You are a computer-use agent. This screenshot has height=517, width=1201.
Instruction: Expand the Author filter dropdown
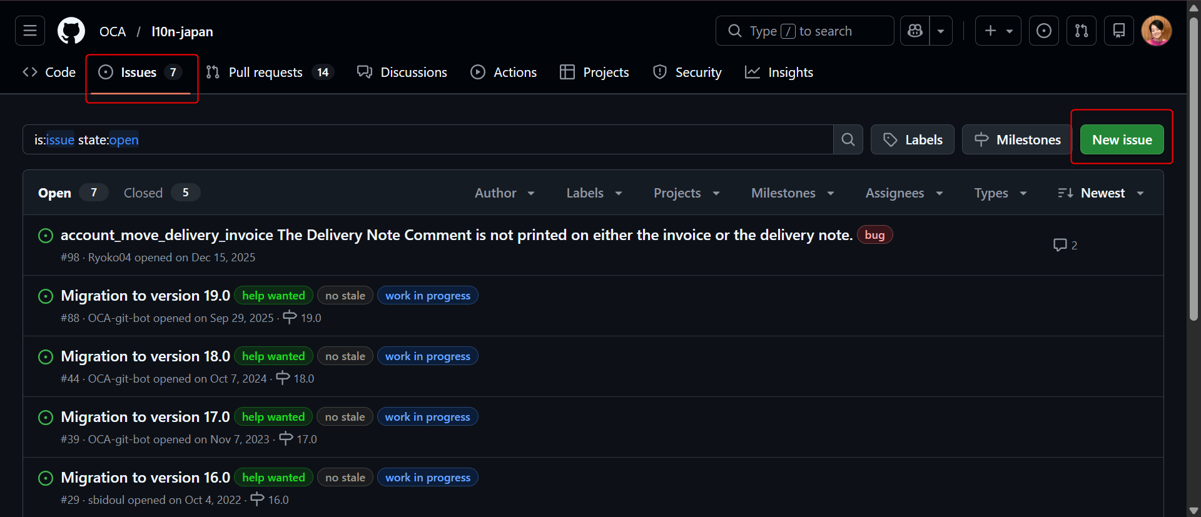click(x=505, y=193)
